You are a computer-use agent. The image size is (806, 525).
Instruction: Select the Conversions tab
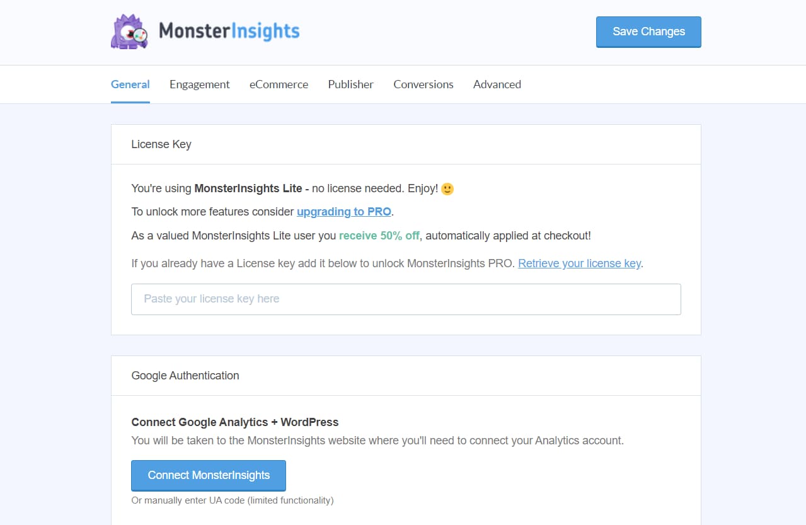point(423,84)
